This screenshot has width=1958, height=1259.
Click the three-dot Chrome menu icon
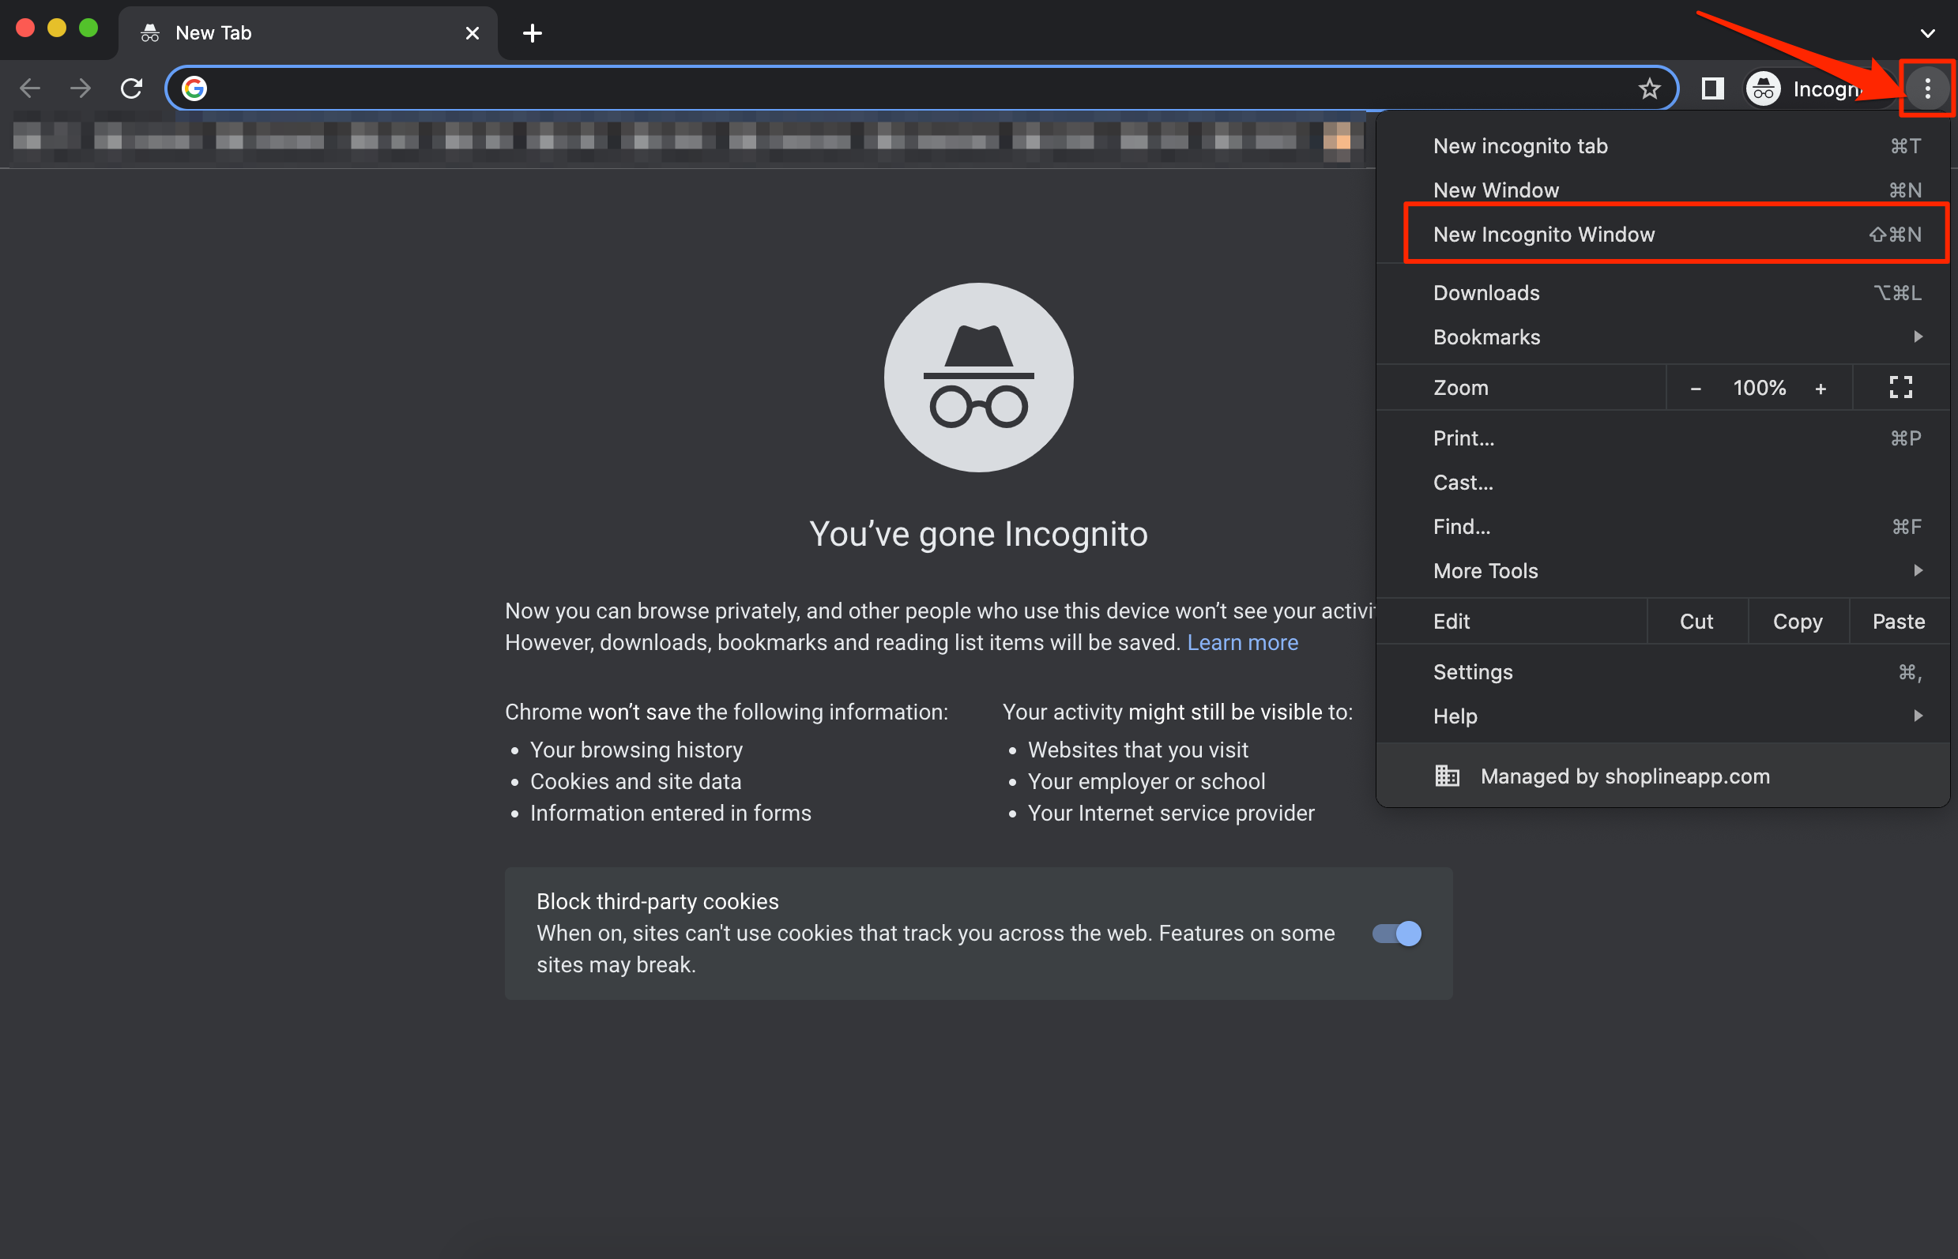coord(1927,88)
